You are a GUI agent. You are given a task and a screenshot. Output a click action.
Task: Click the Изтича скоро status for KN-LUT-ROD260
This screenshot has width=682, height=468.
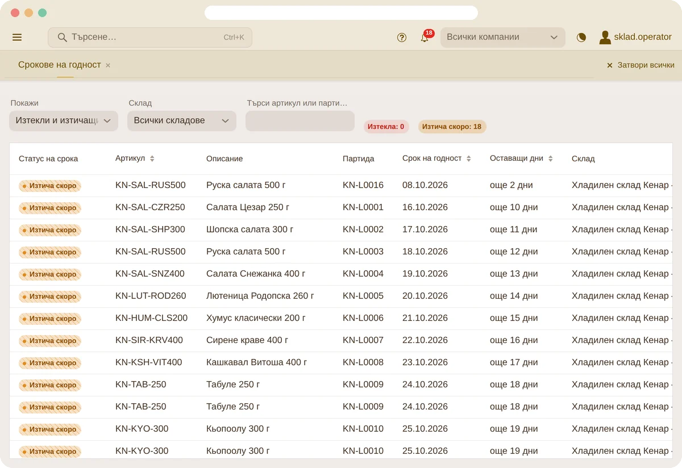[x=50, y=296]
